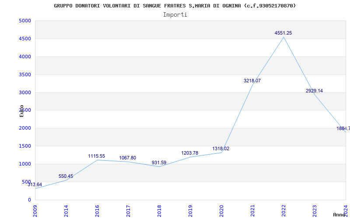
Task: Click y-axis tick label 2000
Action: 25,128
